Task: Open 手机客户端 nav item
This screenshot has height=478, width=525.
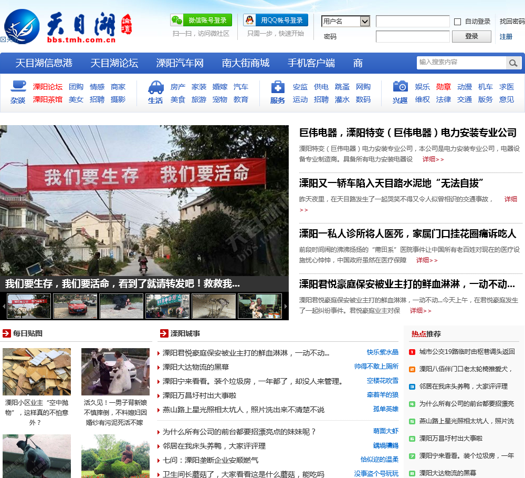Action: point(311,63)
